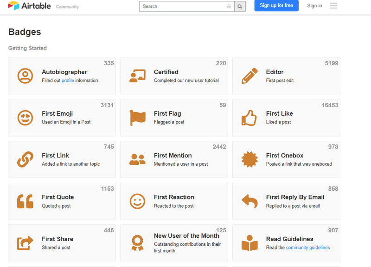Image resolution: width=371 pixels, height=267 pixels.
Task: Open the hamburger menu
Action: pyautogui.click(x=333, y=6)
